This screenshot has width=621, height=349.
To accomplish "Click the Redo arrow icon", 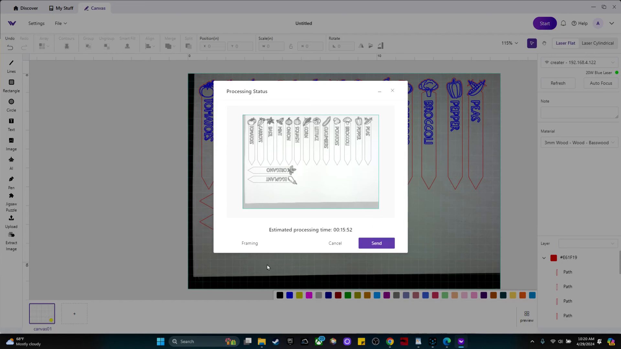I will [24, 48].
